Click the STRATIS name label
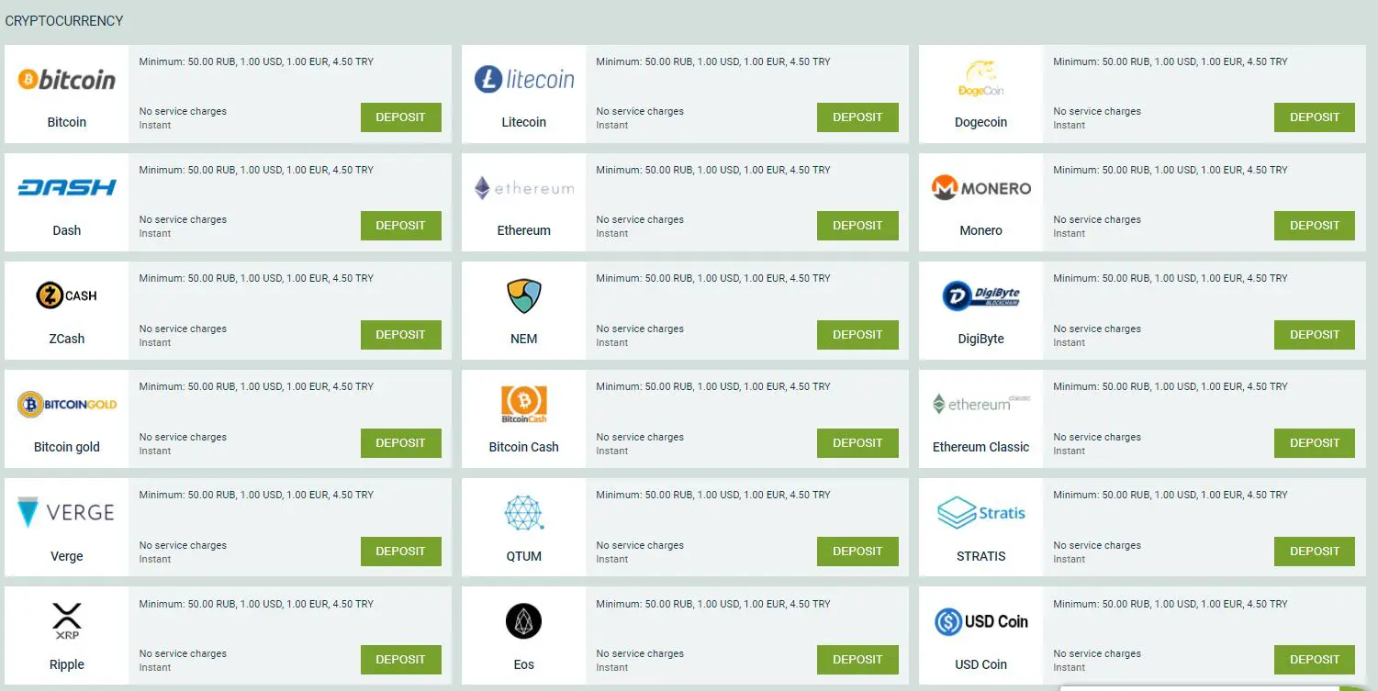This screenshot has width=1378, height=691. coord(980,556)
